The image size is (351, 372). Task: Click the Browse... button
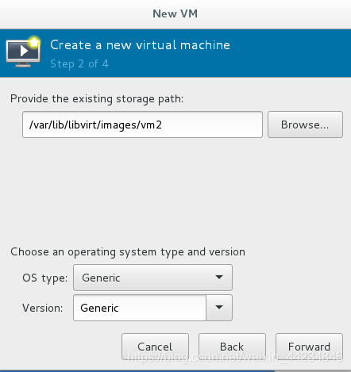(x=305, y=125)
